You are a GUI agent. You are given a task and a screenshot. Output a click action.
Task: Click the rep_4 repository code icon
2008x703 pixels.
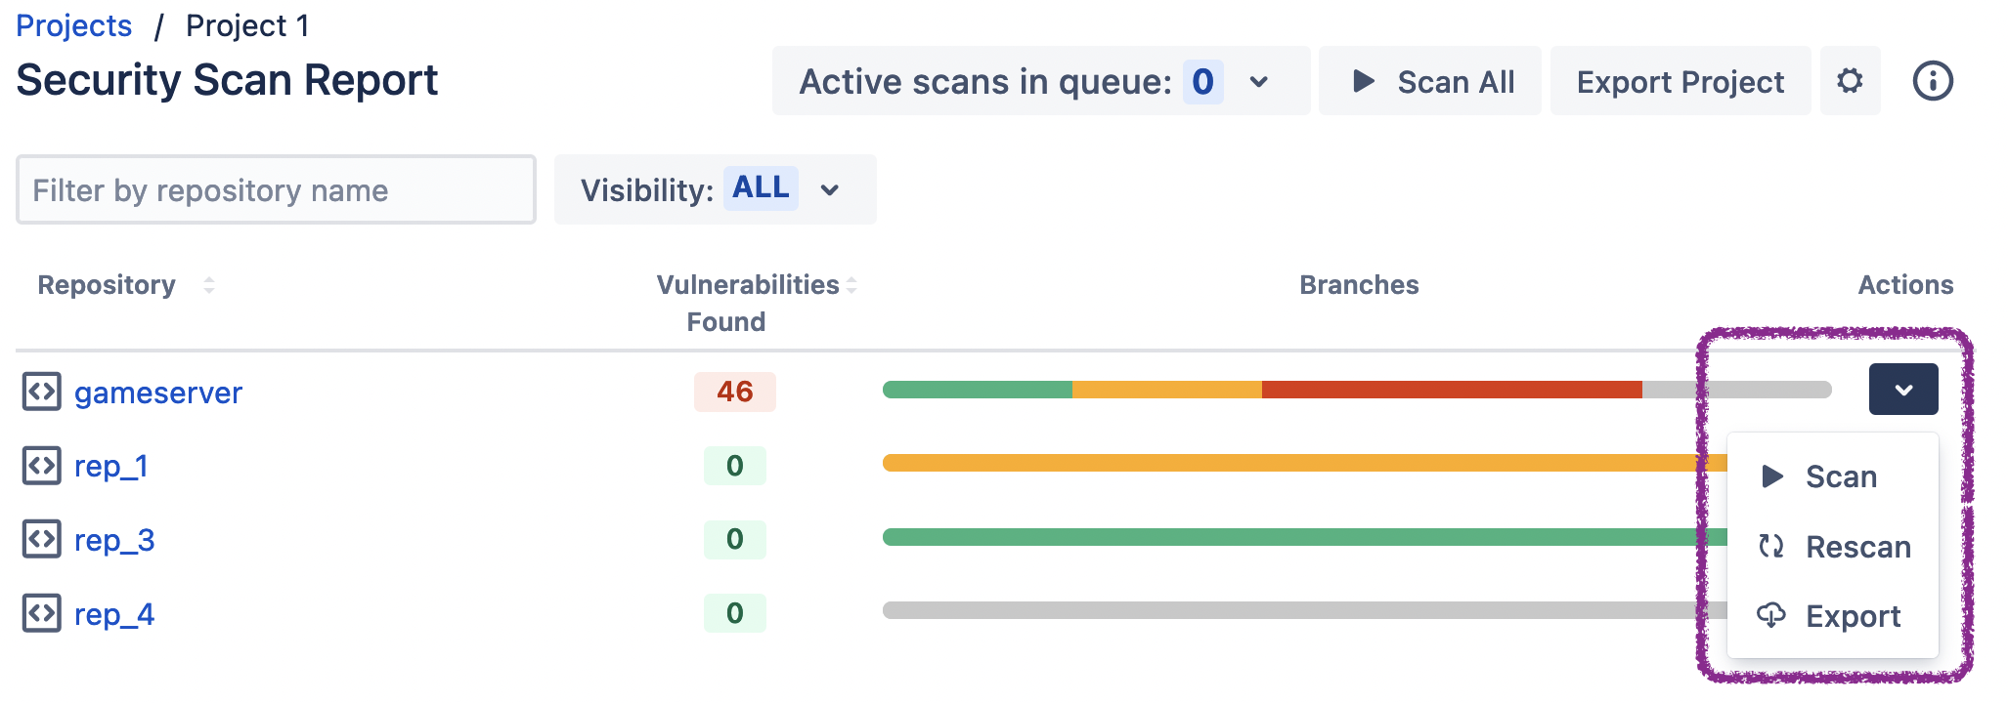pyautogui.click(x=42, y=613)
